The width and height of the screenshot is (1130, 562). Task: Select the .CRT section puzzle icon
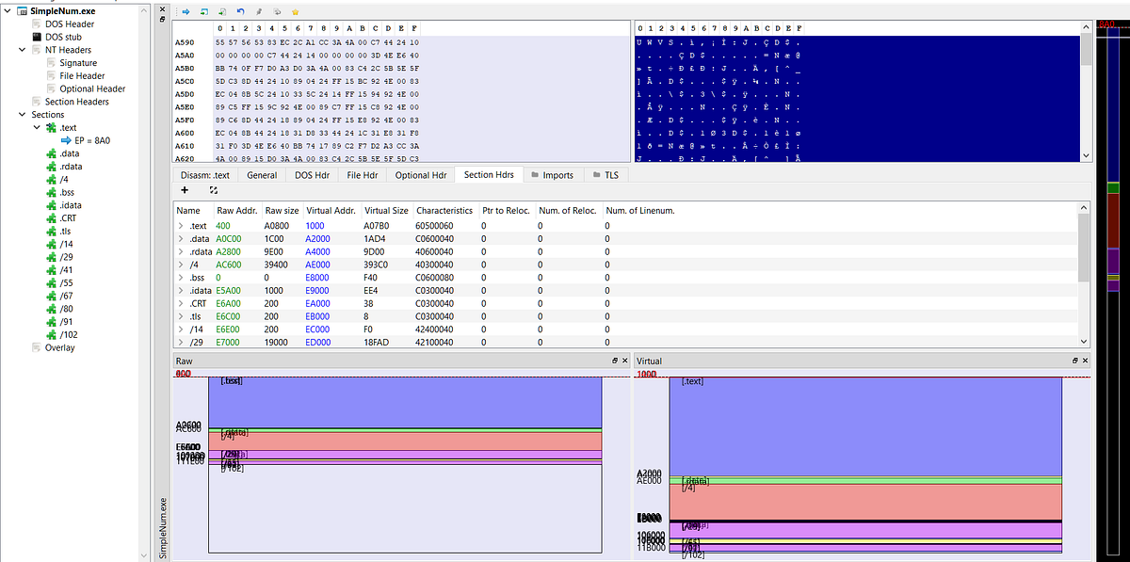click(52, 218)
